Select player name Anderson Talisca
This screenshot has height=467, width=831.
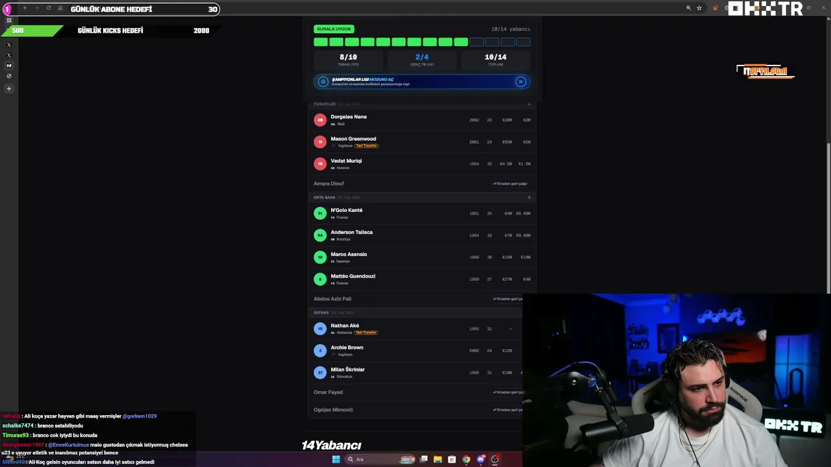point(351,232)
